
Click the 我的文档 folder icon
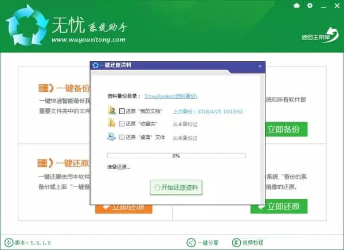point(112,110)
